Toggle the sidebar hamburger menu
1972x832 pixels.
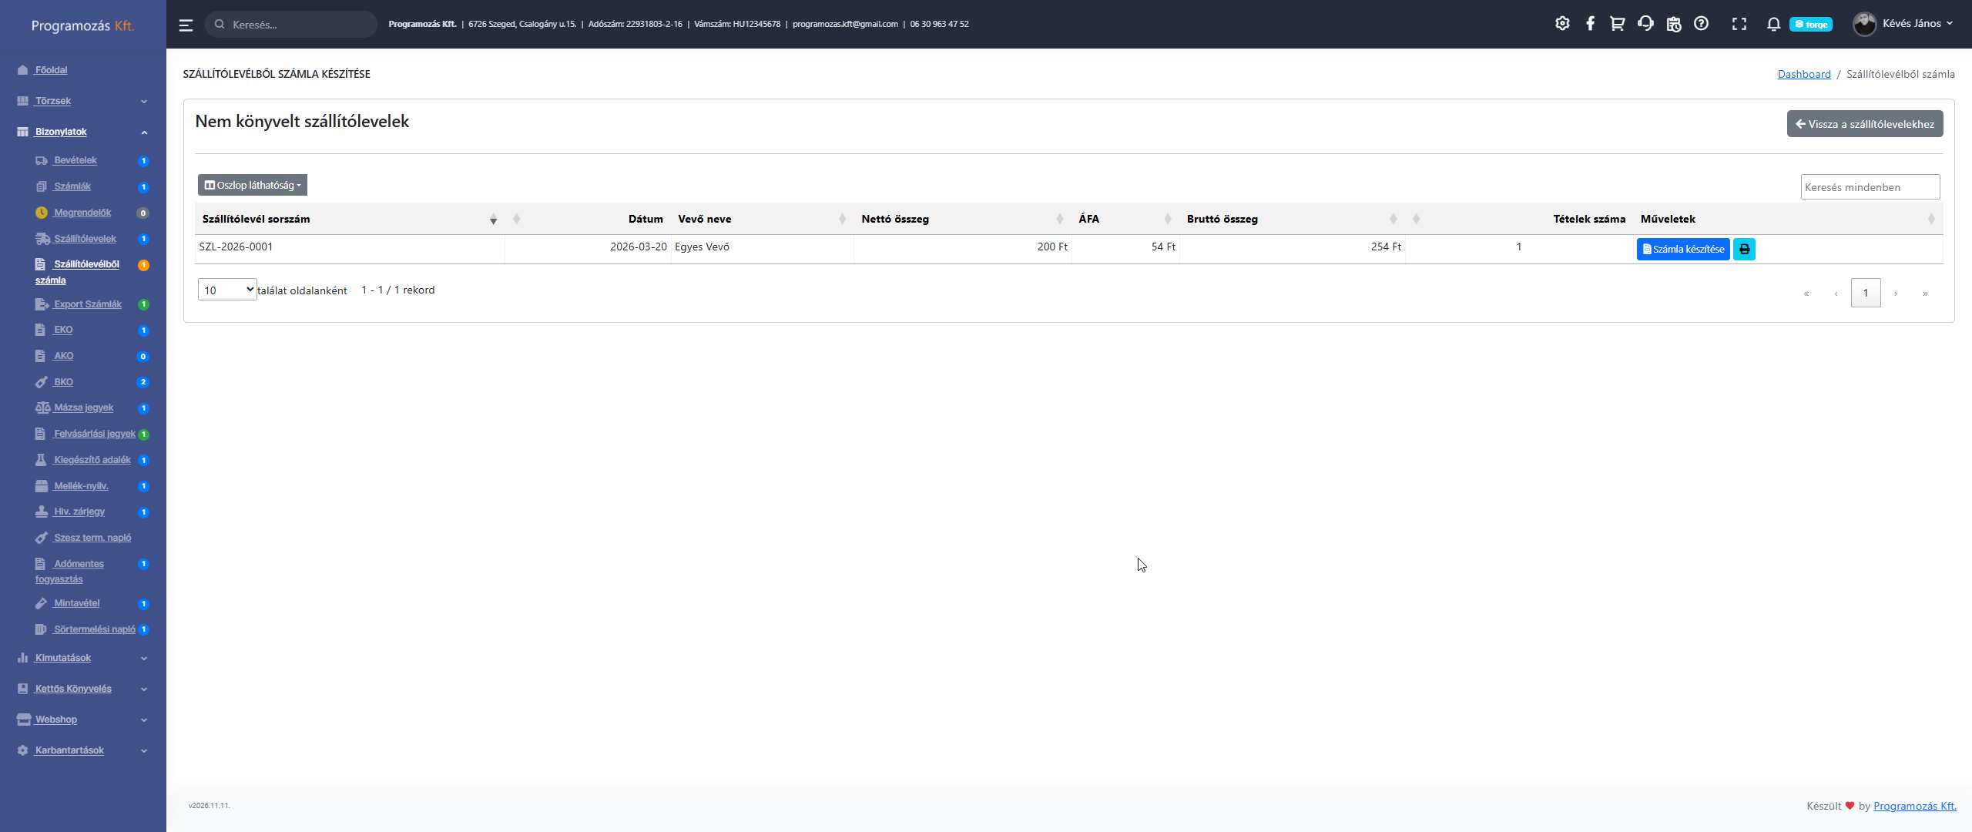[186, 25]
